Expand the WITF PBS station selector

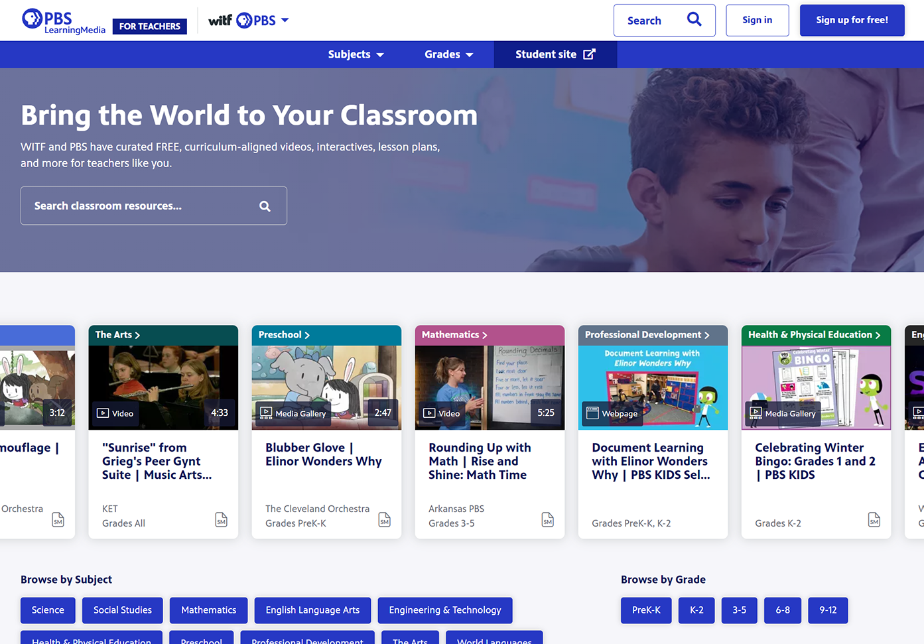[x=248, y=21]
